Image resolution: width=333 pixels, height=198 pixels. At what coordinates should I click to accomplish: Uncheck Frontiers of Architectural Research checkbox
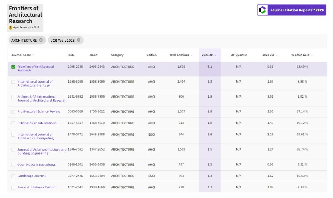coord(13,67)
